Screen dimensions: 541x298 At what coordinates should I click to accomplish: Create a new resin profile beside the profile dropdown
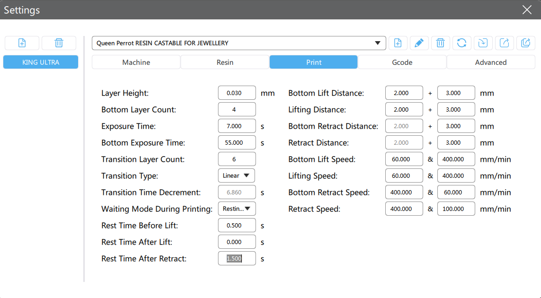click(x=398, y=43)
